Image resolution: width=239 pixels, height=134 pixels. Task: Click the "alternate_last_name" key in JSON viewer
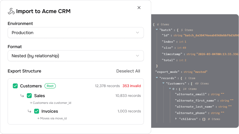click(194, 107)
